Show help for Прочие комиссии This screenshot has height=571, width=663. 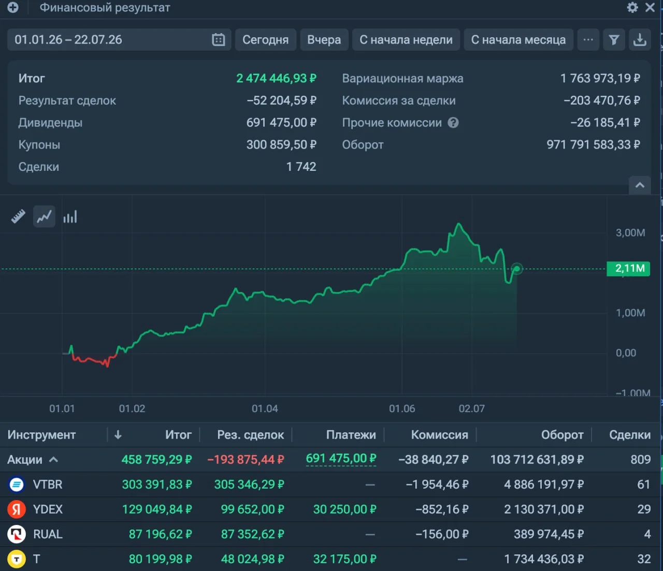453,123
